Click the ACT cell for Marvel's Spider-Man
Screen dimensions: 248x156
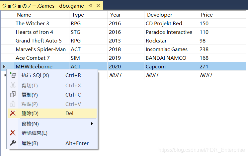(88, 49)
